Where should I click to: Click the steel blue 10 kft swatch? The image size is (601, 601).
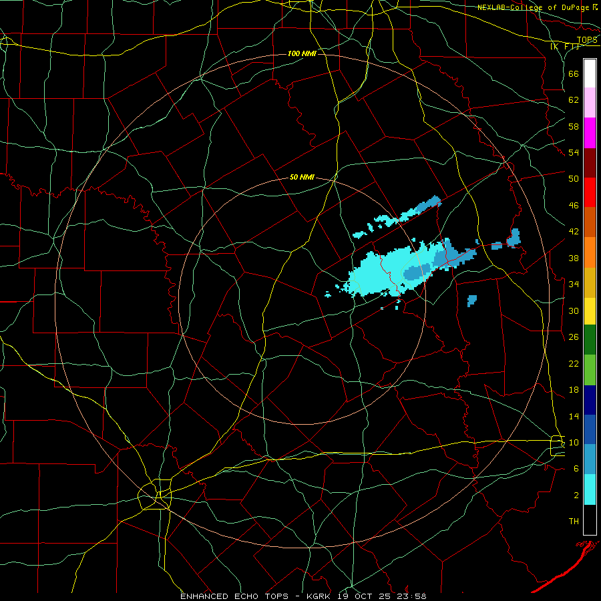coord(590,459)
